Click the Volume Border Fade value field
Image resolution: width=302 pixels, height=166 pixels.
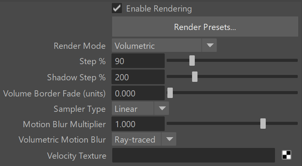[x=138, y=93]
